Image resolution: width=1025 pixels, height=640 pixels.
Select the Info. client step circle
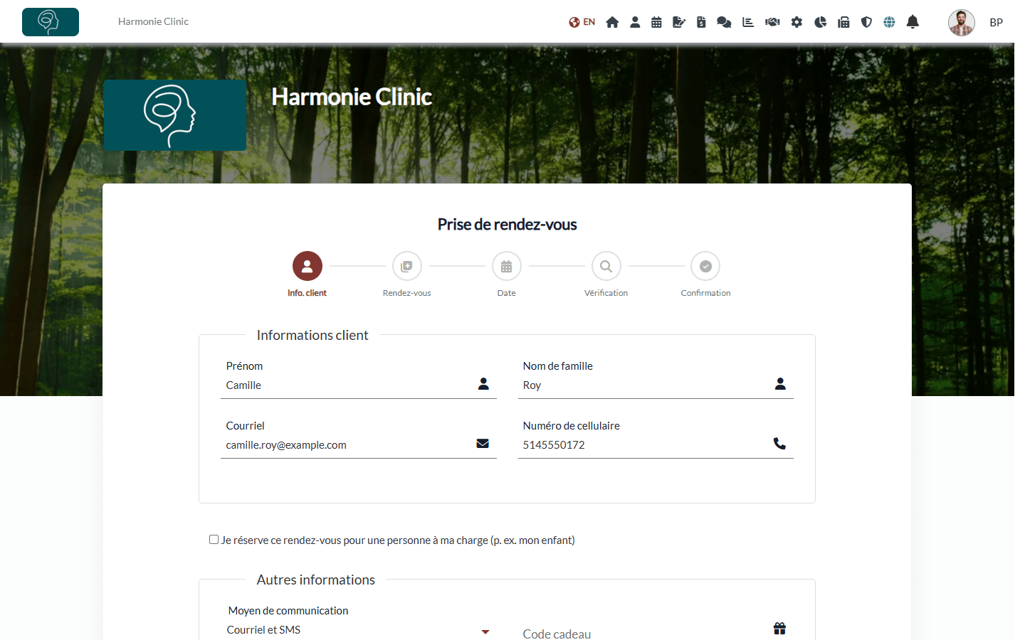pos(307,266)
